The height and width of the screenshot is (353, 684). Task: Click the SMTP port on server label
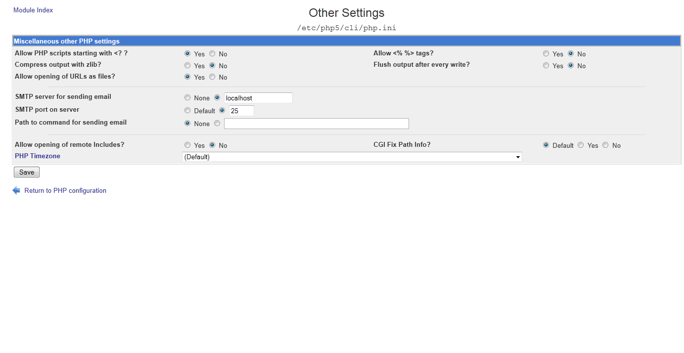click(x=47, y=109)
